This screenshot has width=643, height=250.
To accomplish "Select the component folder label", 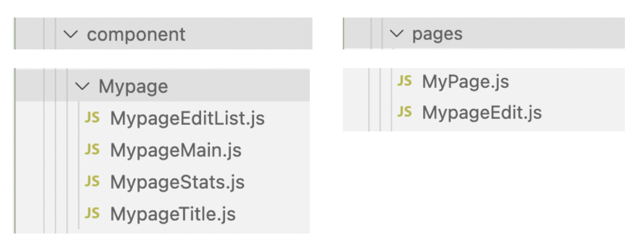I will pyautogui.click(x=136, y=35).
